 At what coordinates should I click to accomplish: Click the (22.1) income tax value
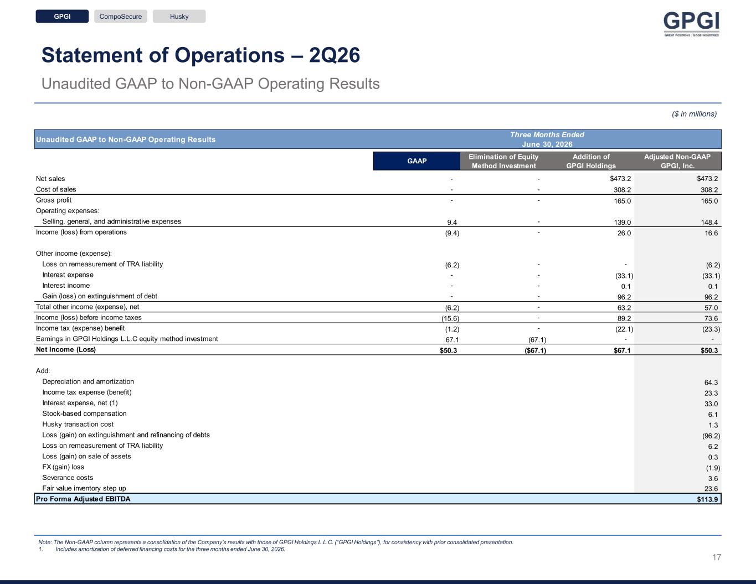[x=624, y=329]
